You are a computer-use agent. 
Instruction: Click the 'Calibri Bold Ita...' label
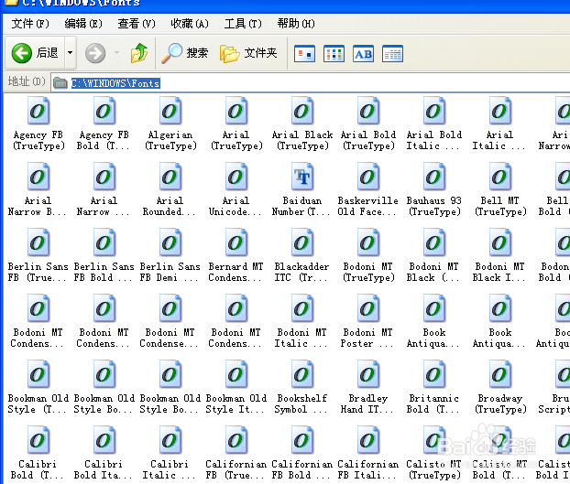point(104,469)
